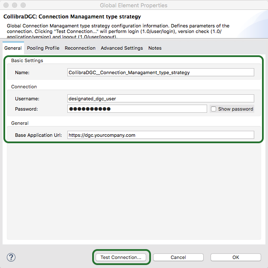
Task: Switch to the General tab
Action: pos(13,48)
